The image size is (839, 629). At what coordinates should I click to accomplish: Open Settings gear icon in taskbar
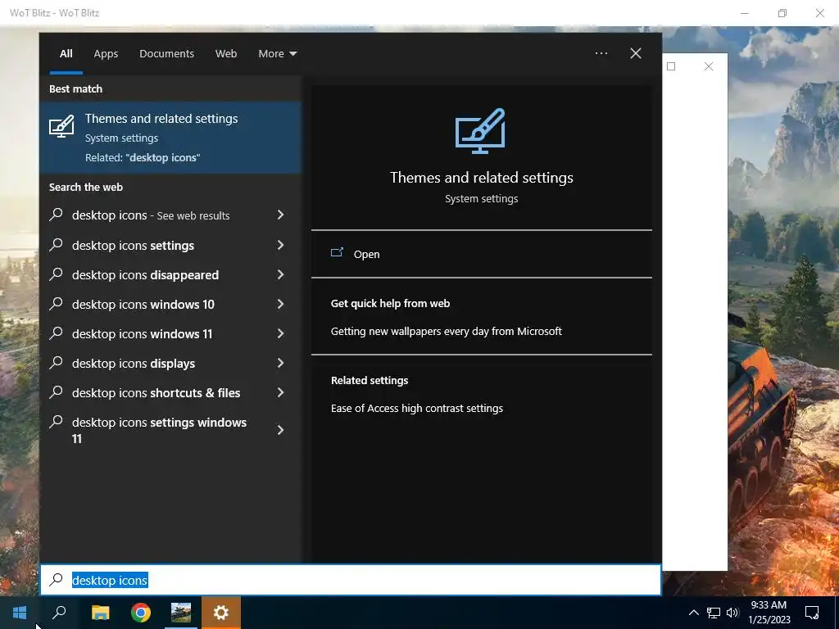221,613
